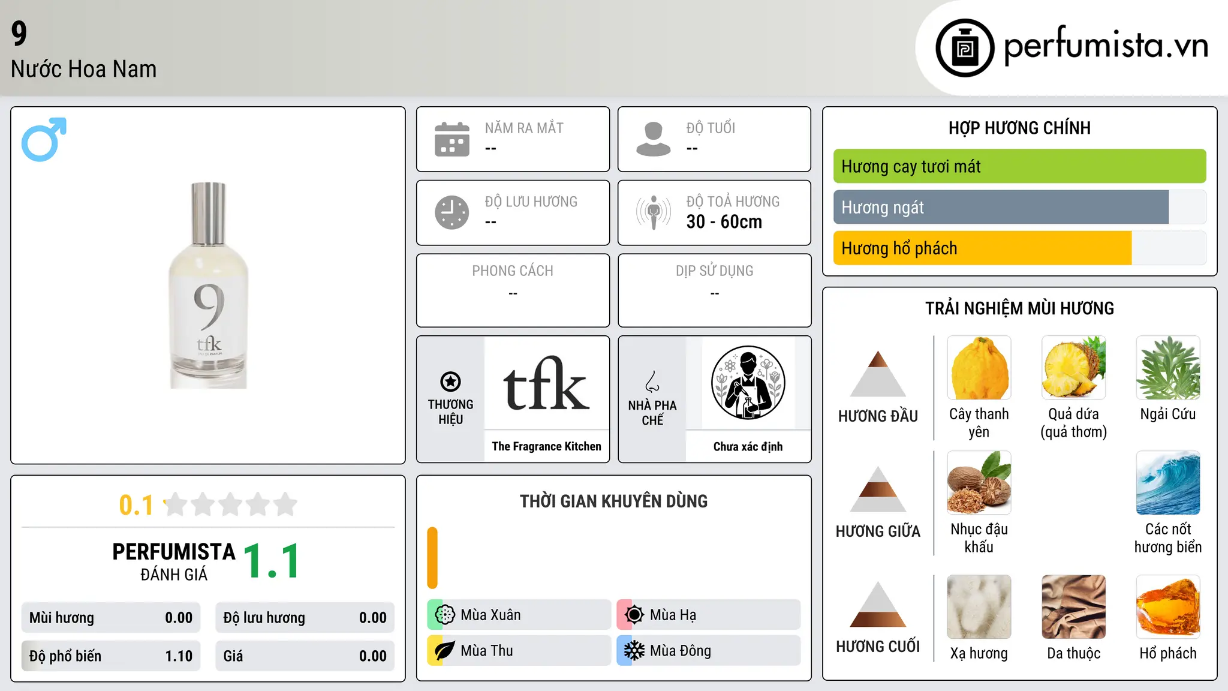This screenshot has height=691, width=1228.
Task: Click the person icon beside Độ tuổi
Action: 654,139
